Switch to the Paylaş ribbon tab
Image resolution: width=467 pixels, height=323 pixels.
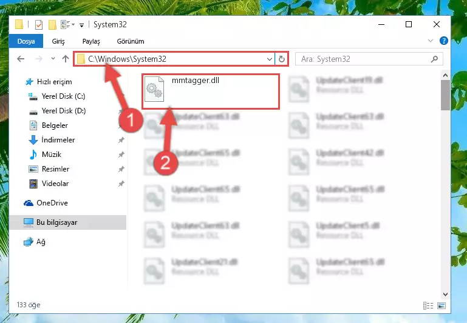click(91, 41)
